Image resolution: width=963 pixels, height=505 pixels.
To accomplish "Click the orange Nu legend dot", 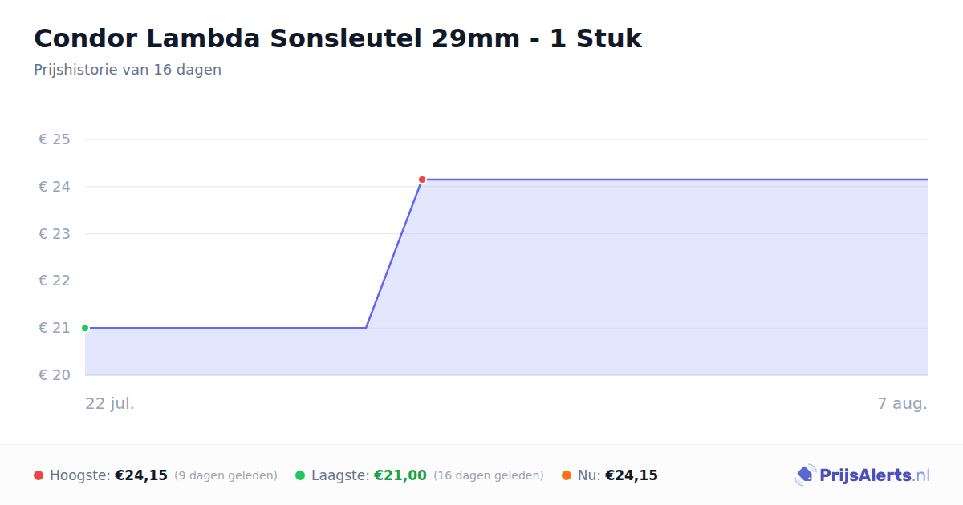I will point(567,475).
